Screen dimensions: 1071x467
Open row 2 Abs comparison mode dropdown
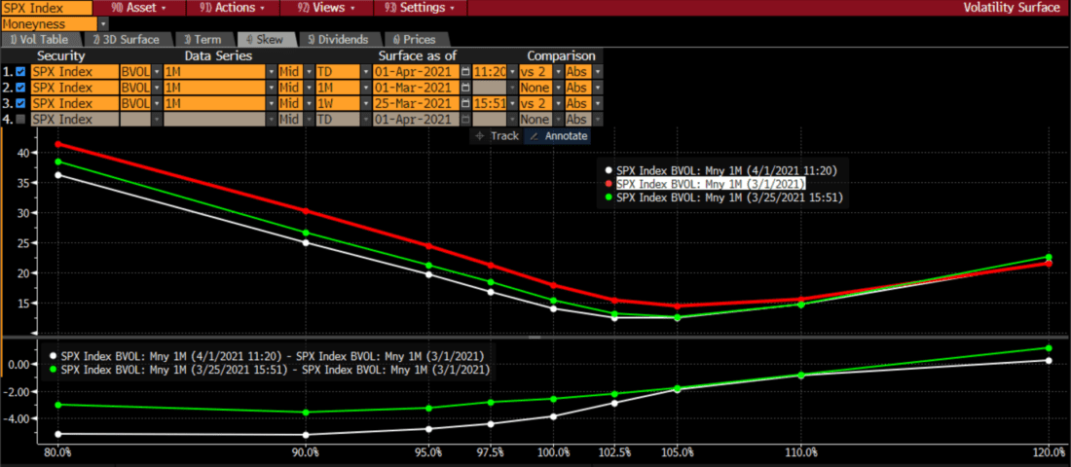[598, 88]
